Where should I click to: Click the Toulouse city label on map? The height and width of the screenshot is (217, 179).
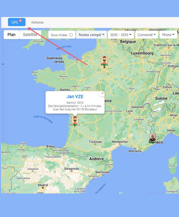(96, 142)
